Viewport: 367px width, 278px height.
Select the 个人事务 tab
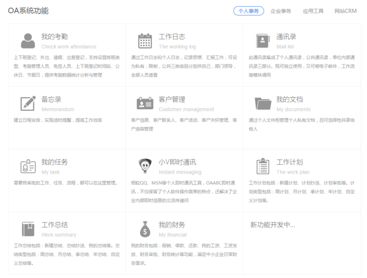(249, 11)
